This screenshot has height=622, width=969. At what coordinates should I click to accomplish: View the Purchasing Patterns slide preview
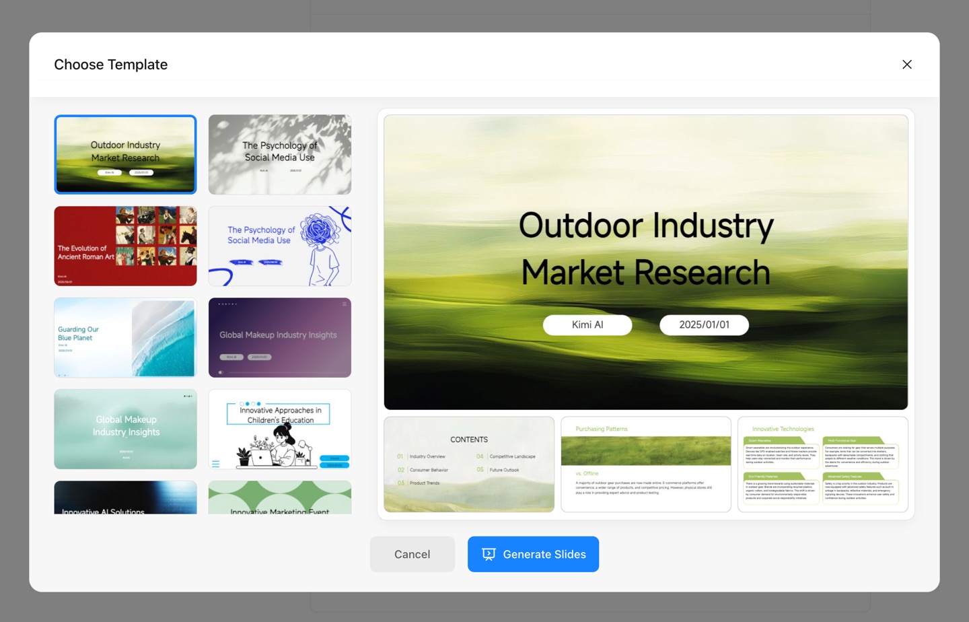click(646, 464)
